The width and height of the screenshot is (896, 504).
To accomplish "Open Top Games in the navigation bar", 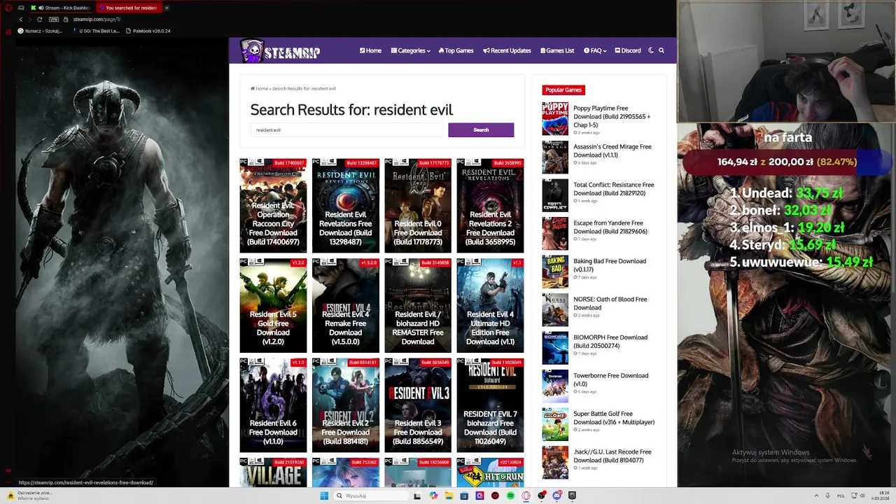I will click(456, 50).
